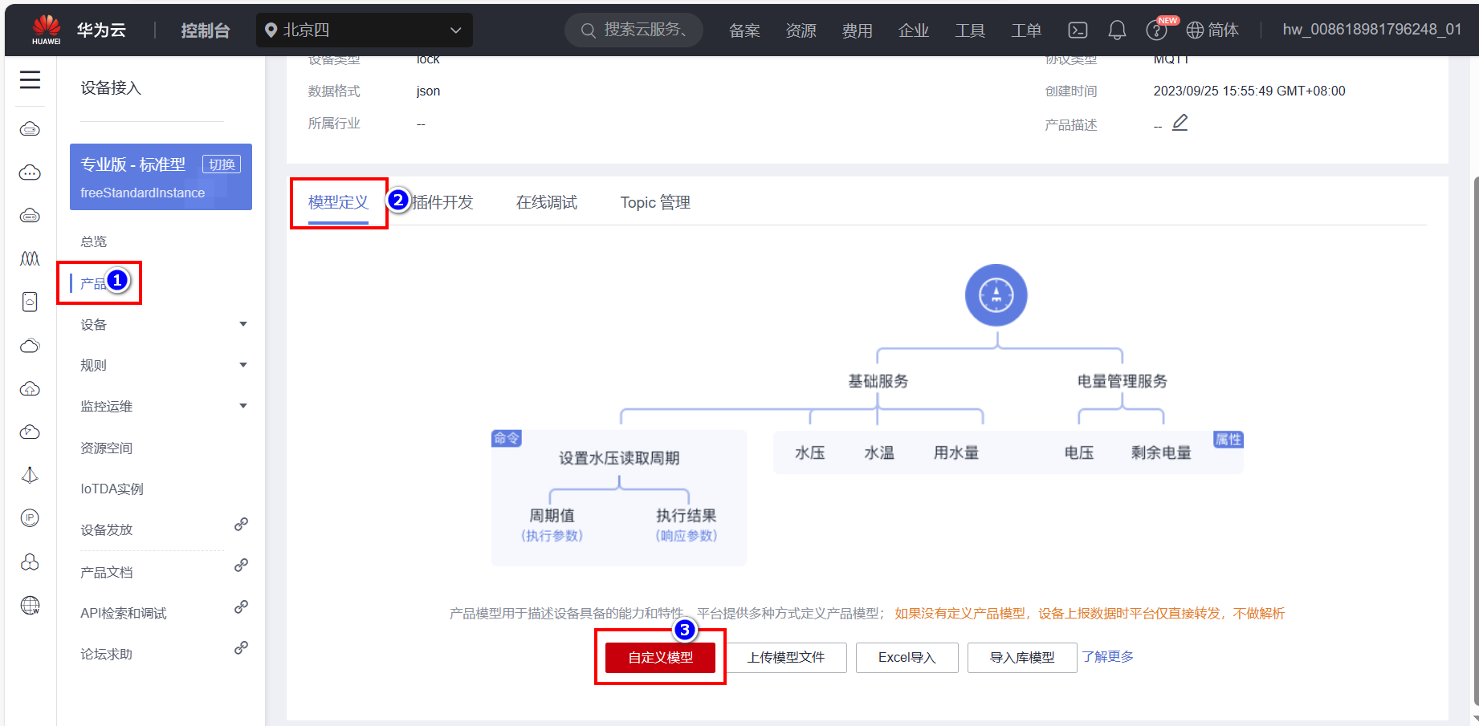Viewport: 1479px width, 726px height.
Task: Click the cloud icon with three dots
Action: 30,172
